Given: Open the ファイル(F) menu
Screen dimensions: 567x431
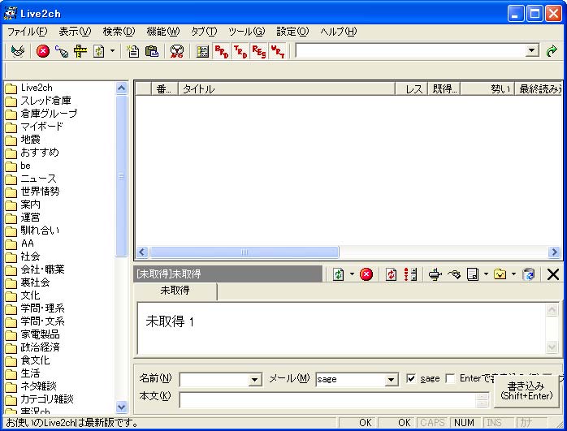Looking at the screenshot, I should point(27,32).
